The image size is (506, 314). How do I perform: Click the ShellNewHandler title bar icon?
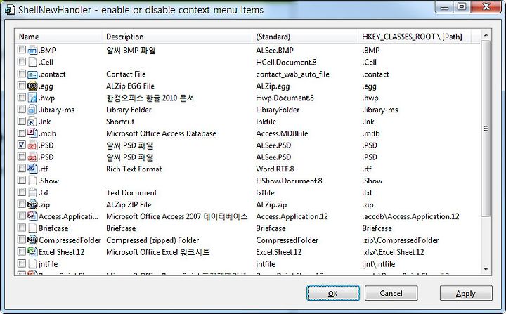pos(10,9)
